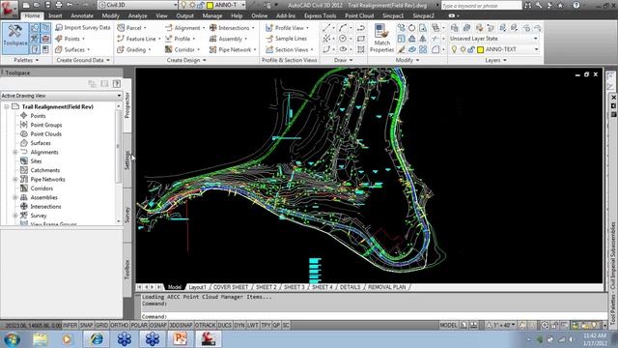Click the annotation scale 1"=40' control
Image resolution: width=618 pixels, height=348 pixels.
coord(500,326)
